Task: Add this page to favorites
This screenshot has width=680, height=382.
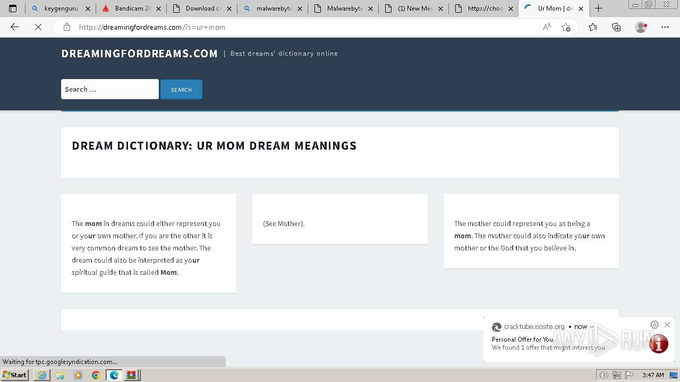Action: pyautogui.click(x=566, y=27)
